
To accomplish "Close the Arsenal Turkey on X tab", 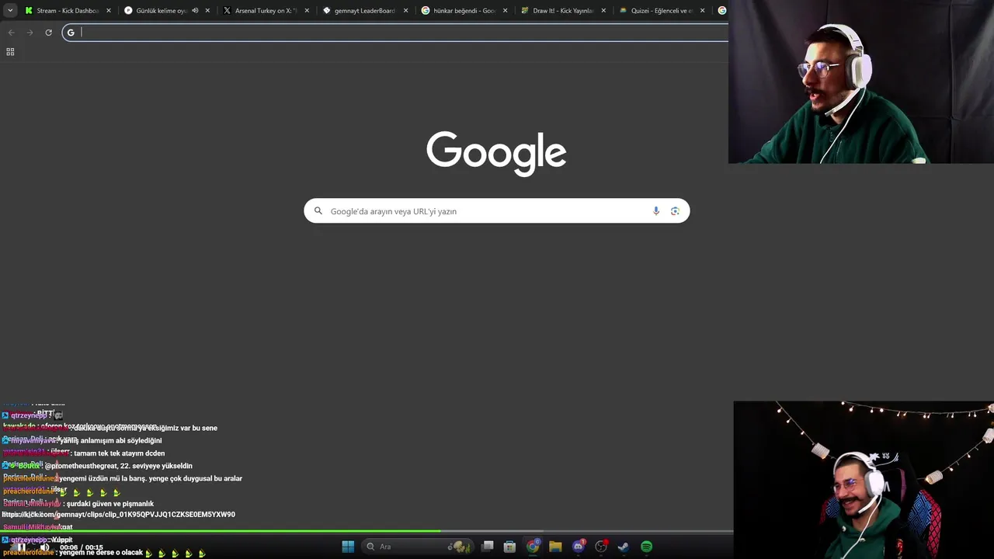I will pos(307,11).
